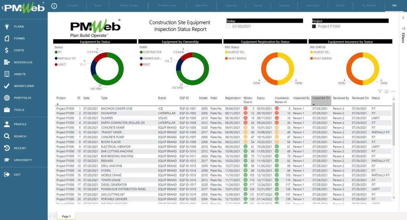This screenshot has height=220, width=407.
Task: Switch to the ArcGIS tab
Action: (341, 6)
